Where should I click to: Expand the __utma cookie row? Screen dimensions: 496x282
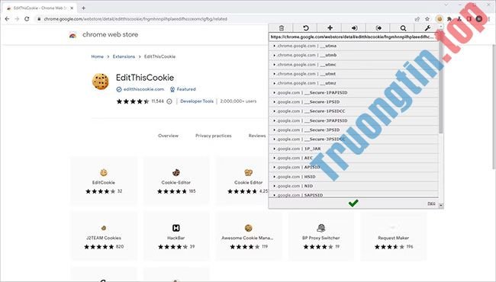(x=354, y=46)
